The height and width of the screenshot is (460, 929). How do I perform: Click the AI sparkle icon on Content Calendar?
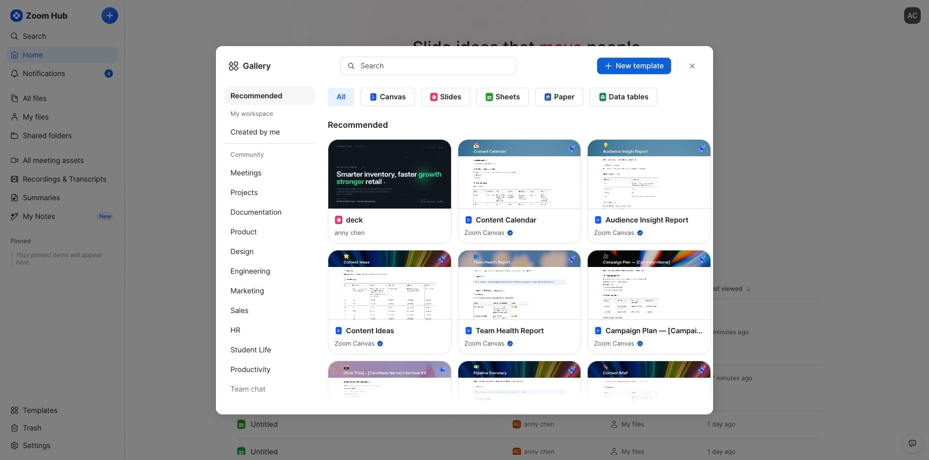572,148
